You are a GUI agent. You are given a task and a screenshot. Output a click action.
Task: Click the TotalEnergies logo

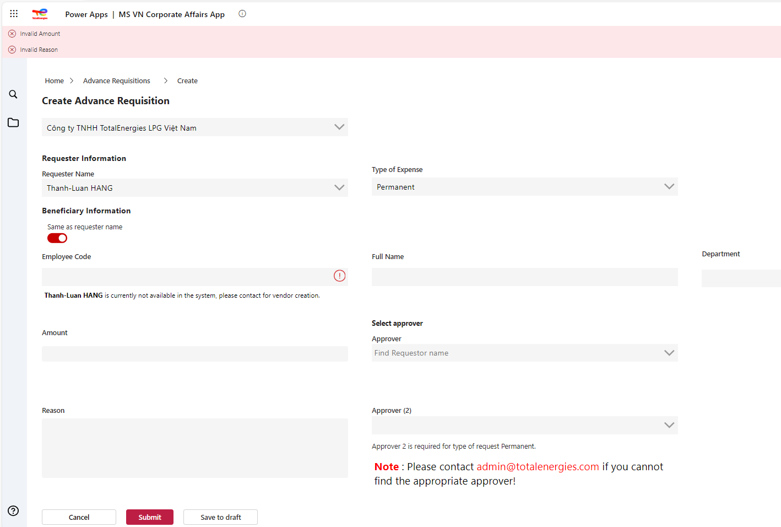coord(40,14)
